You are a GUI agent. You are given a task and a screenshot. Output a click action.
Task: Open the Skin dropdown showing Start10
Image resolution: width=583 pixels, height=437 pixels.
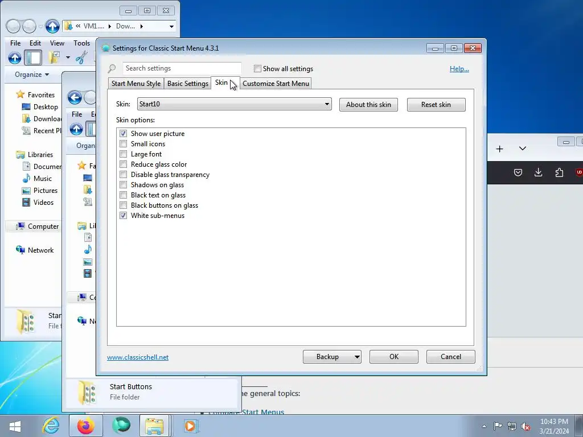click(234, 104)
